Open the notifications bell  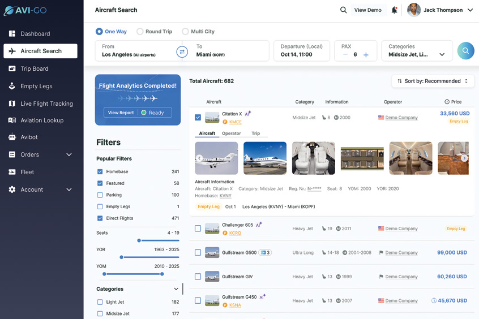(394, 10)
